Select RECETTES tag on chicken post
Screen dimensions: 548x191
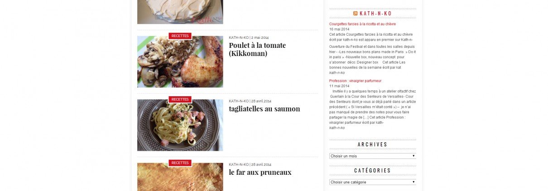point(180,36)
